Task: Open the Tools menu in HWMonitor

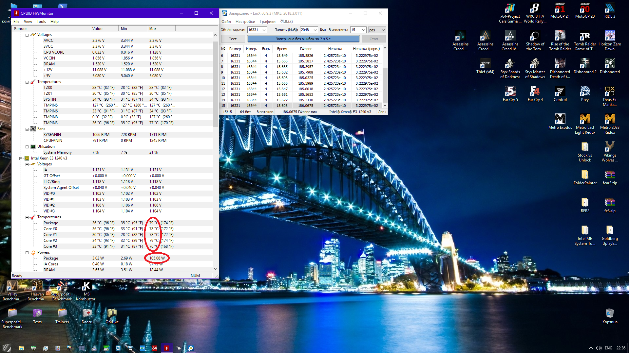Action: click(x=41, y=22)
